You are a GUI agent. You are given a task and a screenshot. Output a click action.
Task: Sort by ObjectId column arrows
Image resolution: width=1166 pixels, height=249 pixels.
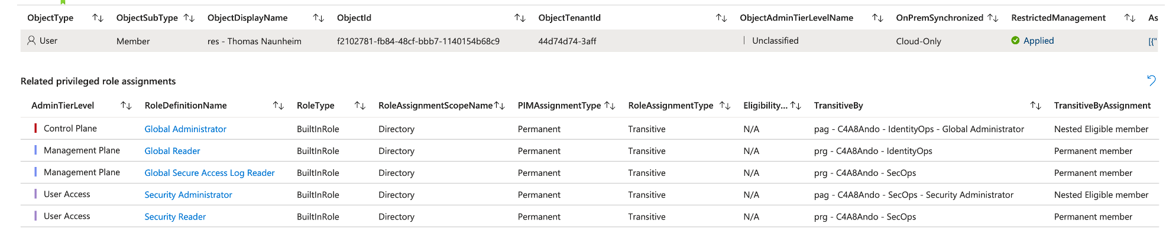520,18
